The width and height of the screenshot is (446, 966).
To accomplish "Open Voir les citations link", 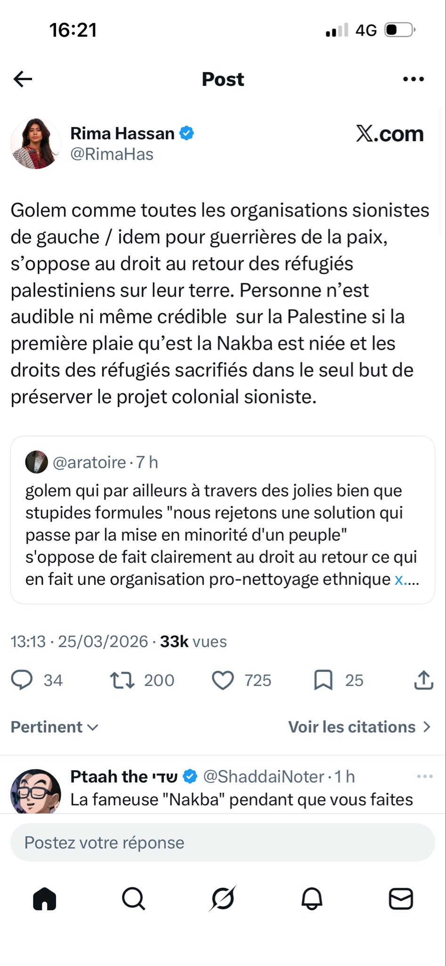I will [360, 727].
